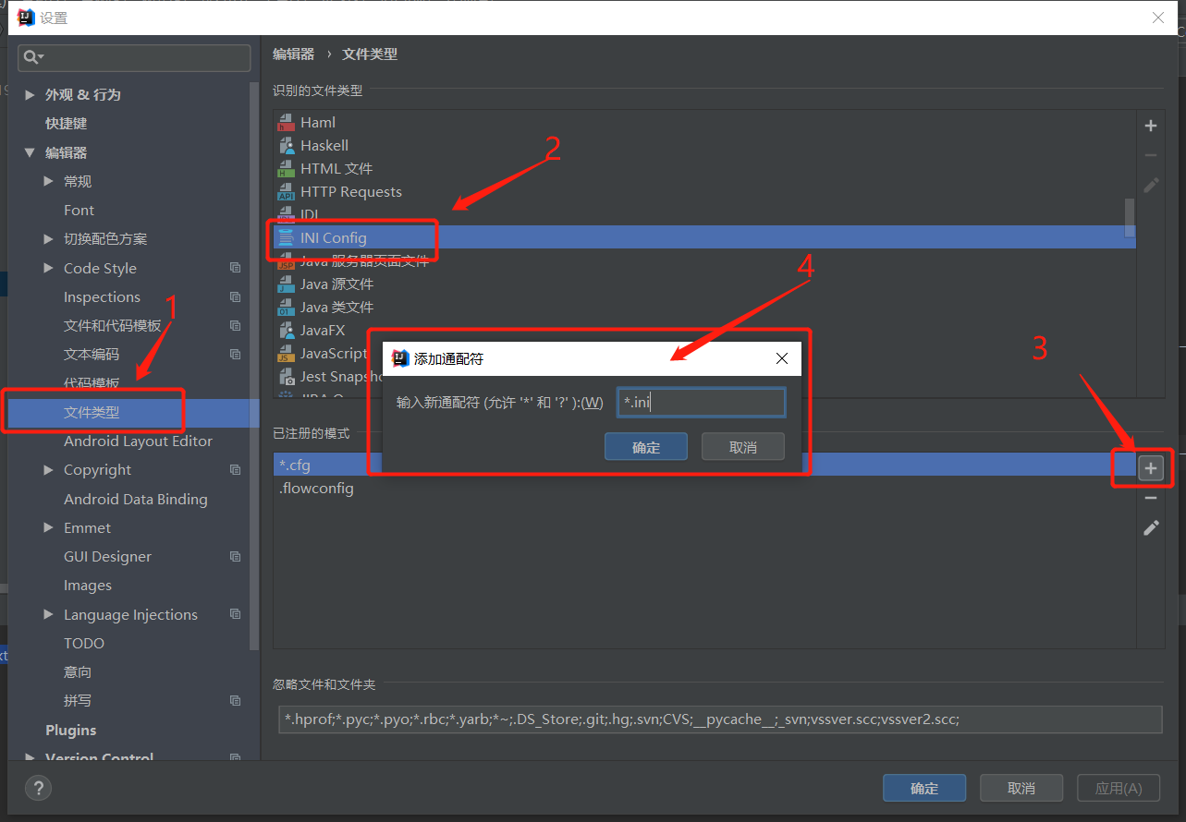Open the Plugins settings page
The image size is (1186, 822).
70,730
